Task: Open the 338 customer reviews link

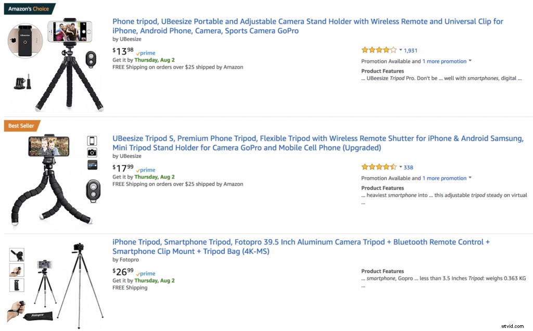Action: pos(408,167)
